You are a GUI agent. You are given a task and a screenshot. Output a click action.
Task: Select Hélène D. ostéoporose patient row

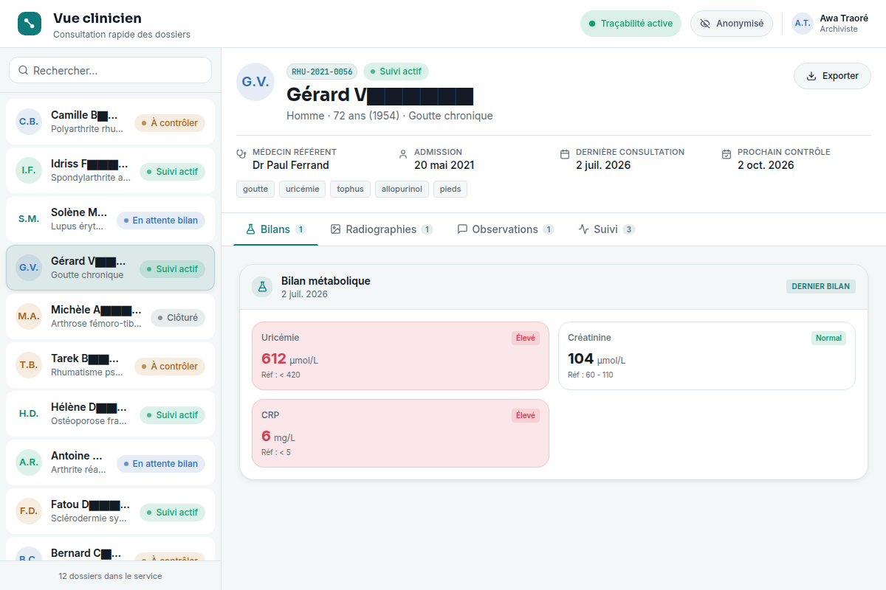(111, 414)
